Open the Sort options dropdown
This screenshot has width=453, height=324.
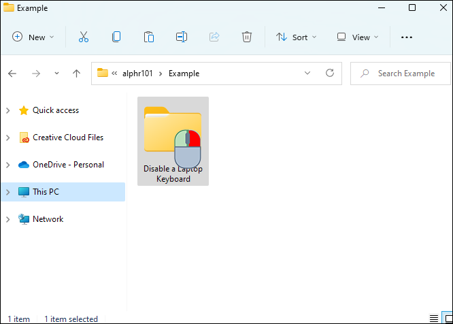pos(297,37)
